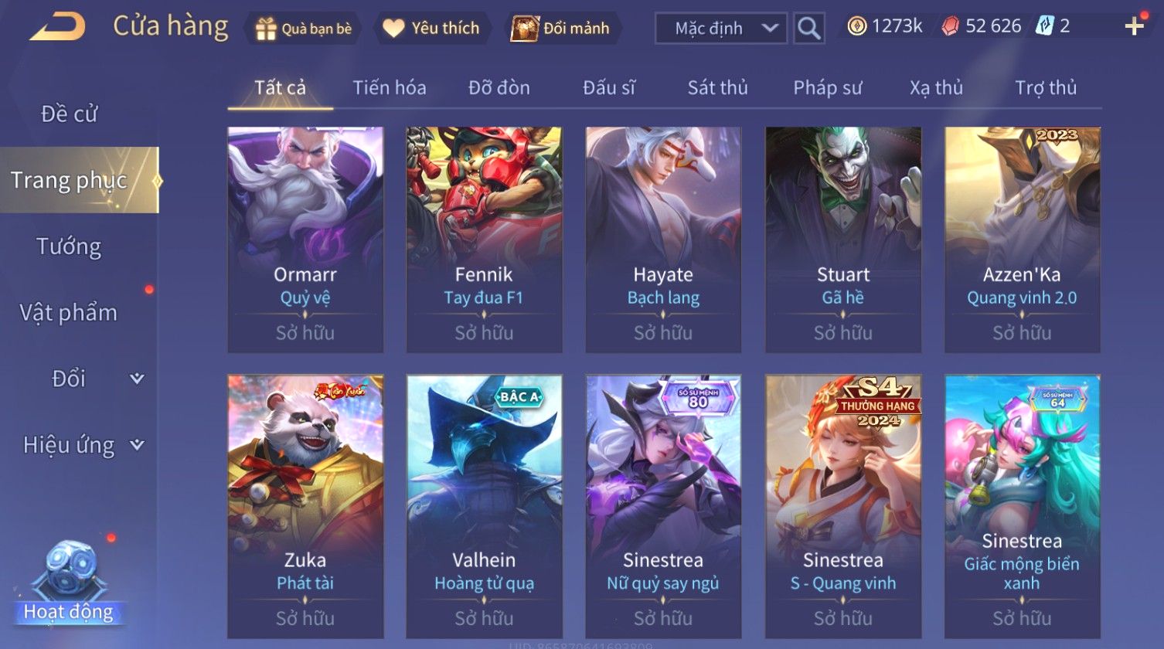Tap the gold coin currency icon
1164x649 pixels.
(856, 27)
